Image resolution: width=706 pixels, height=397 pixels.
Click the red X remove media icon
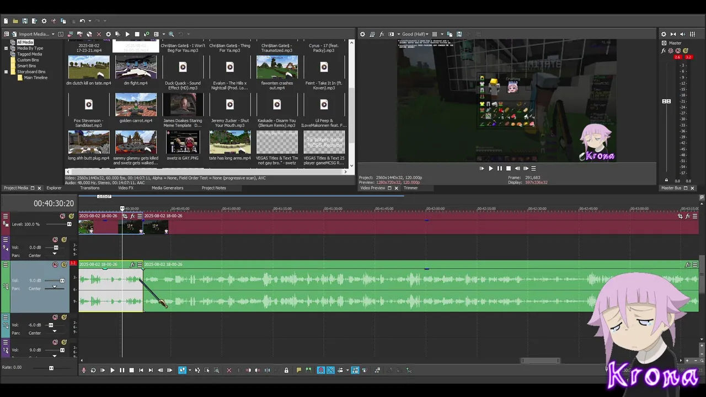99,34
